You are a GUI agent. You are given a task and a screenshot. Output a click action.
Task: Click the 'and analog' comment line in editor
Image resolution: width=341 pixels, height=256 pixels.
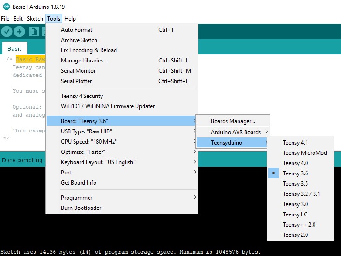tap(29, 115)
